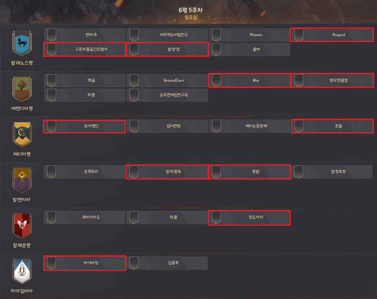Screen dimensions: 377x299
Task: Select the 조사병단 guild entry
Action: pyautogui.click(x=84, y=126)
